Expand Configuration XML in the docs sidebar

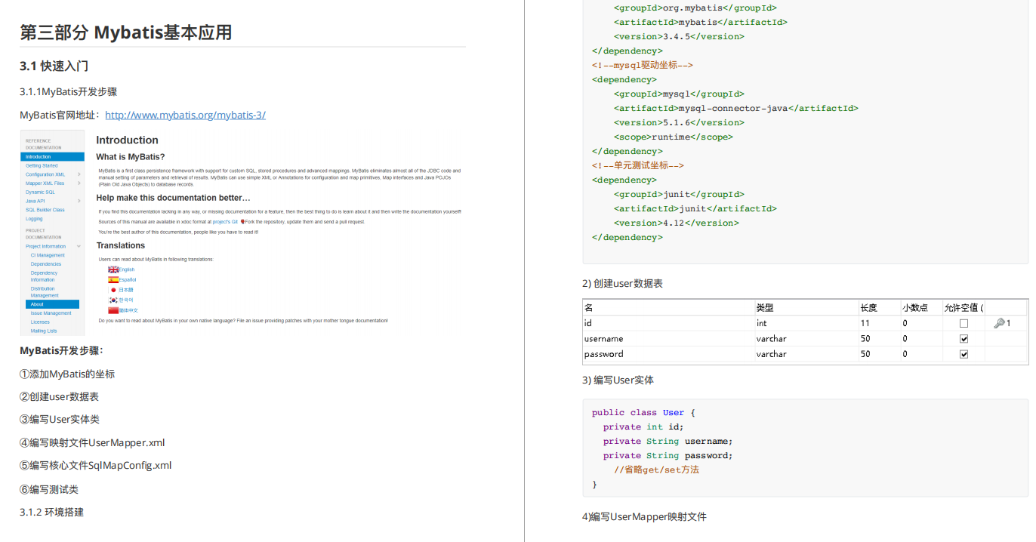(x=79, y=174)
